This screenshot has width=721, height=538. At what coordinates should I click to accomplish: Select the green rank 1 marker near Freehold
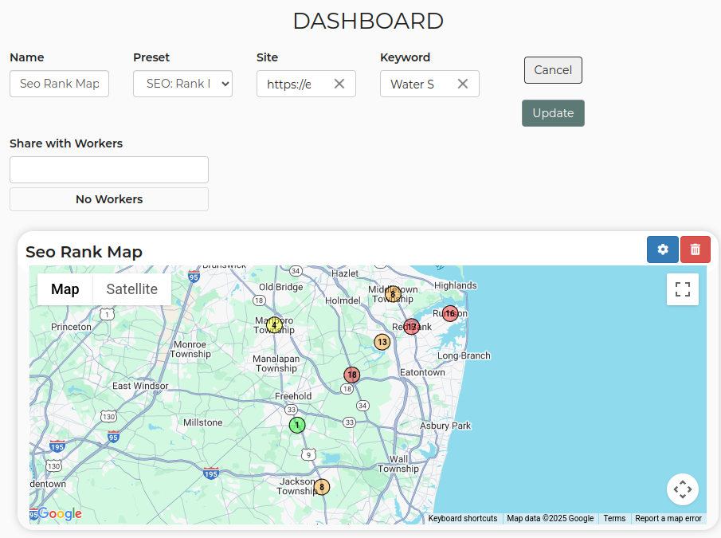pos(297,425)
